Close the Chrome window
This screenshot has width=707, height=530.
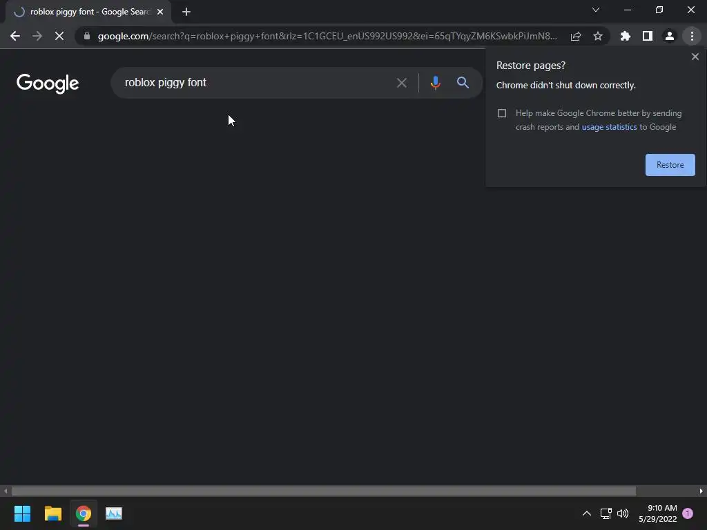[690, 10]
